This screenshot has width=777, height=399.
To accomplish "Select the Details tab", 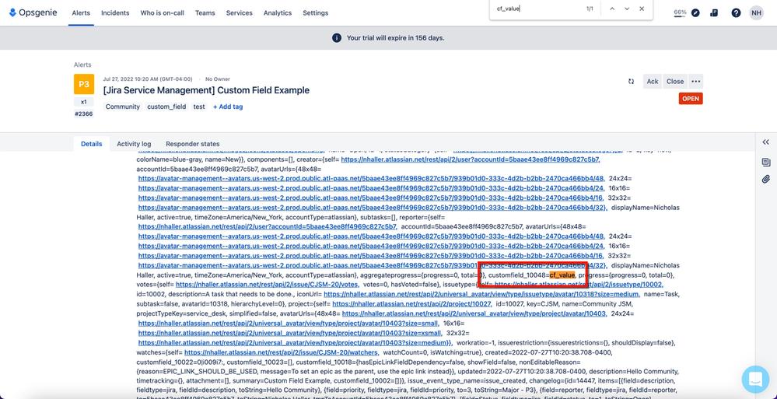I will [x=92, y=144].
